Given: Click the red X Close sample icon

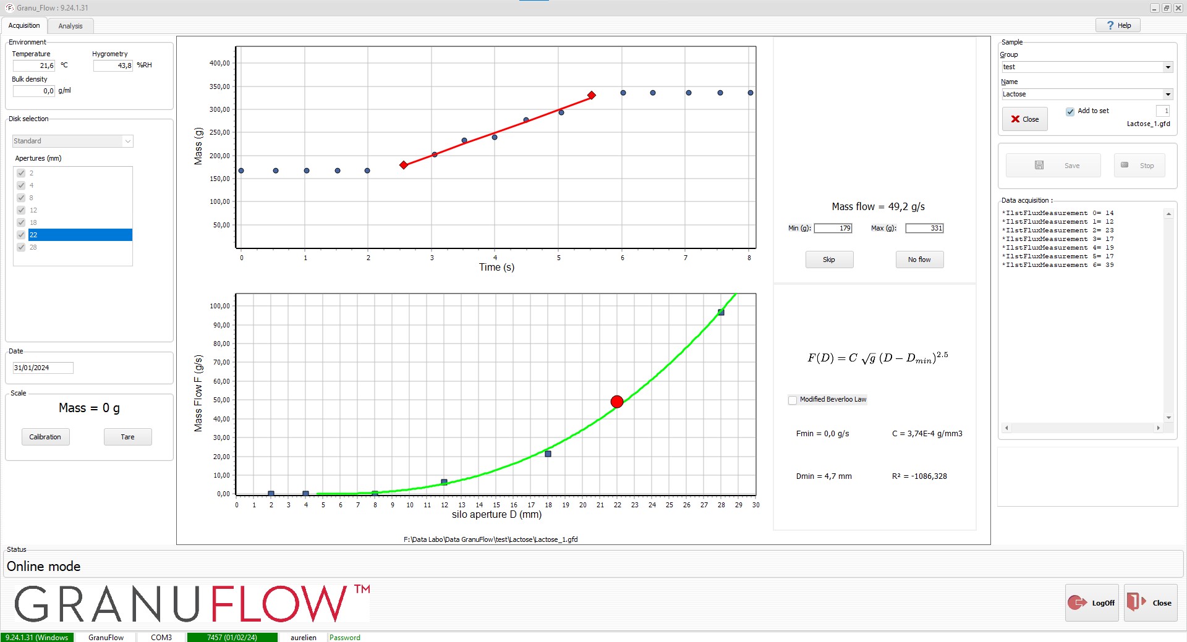Looking at the screenshot, I should click(1015, 119).
